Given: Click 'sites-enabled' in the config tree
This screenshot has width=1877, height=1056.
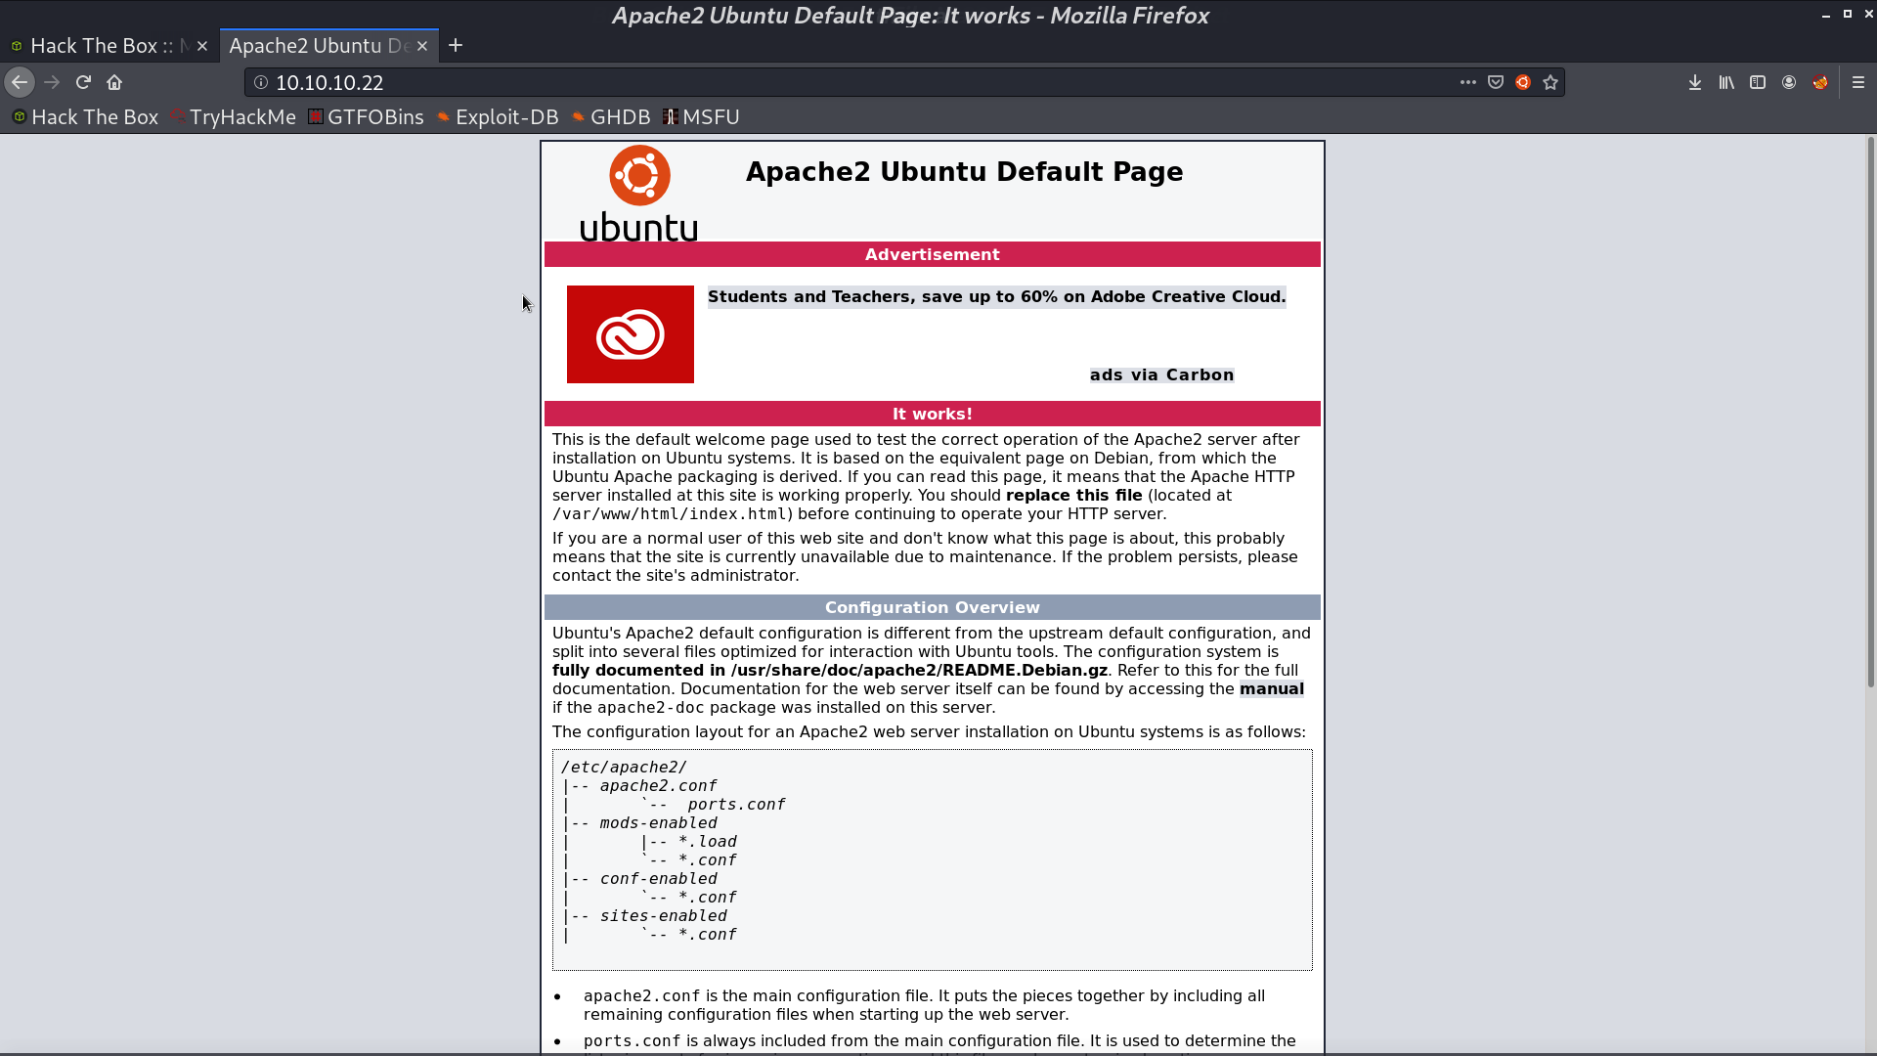Looking at the screenshot, I should click(x=663, y=916).
